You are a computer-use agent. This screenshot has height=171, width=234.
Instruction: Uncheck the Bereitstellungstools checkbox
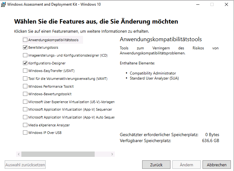25,47
